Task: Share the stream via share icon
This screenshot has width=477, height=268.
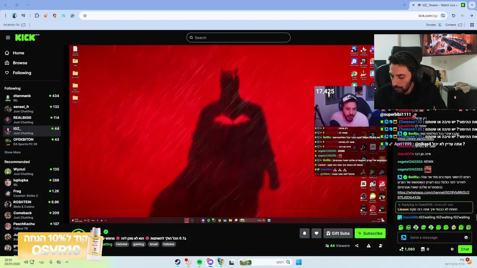Action: (357, 246)
